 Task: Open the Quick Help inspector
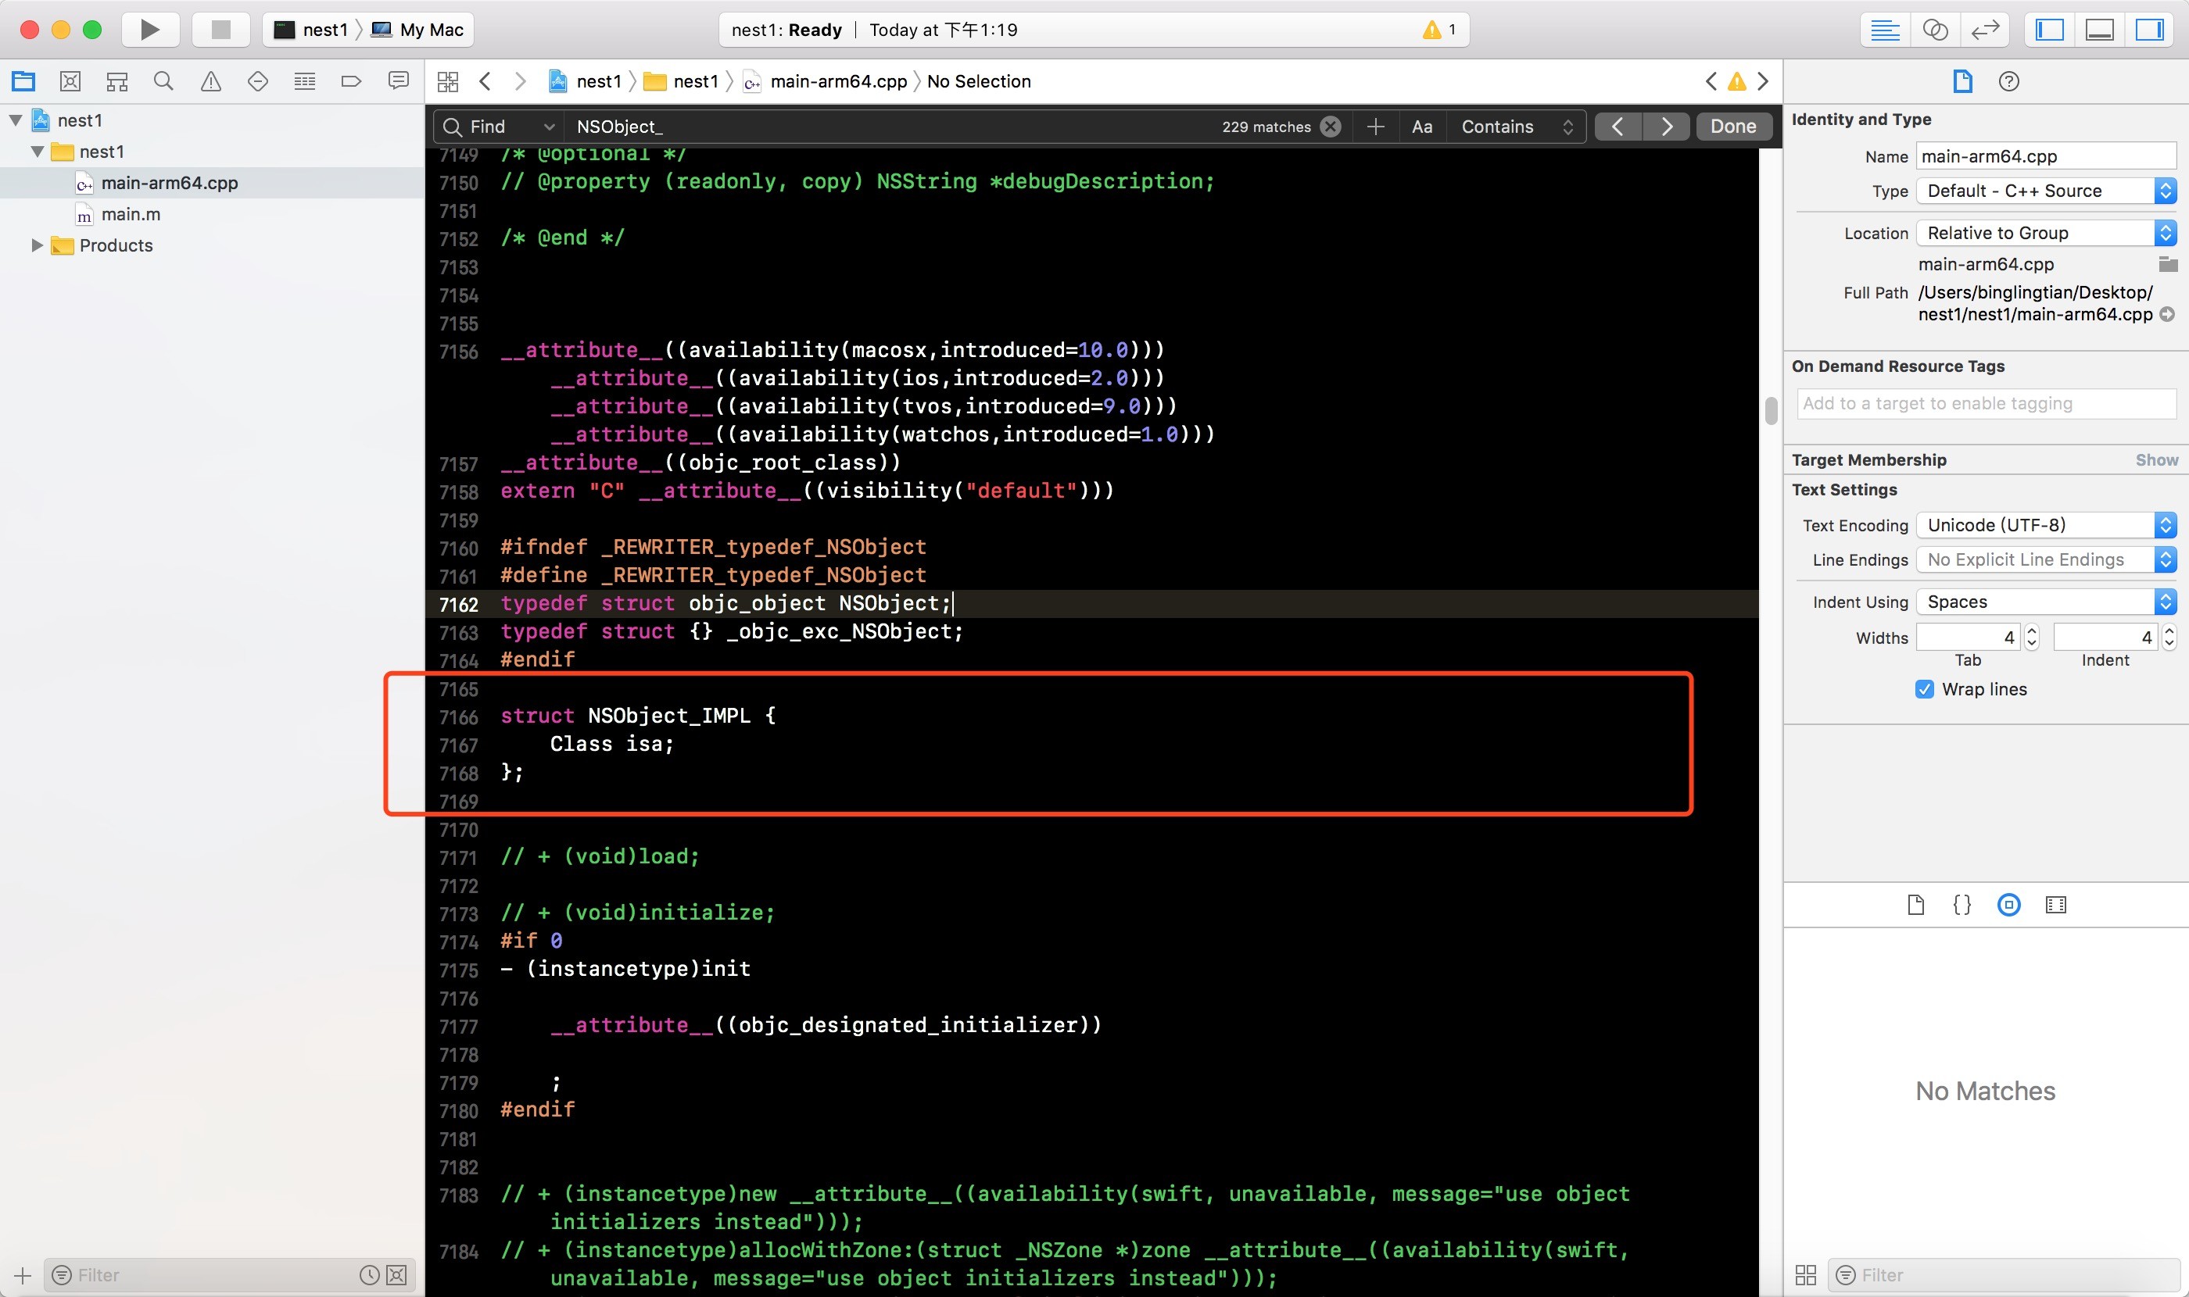(x=2009, y=81)
